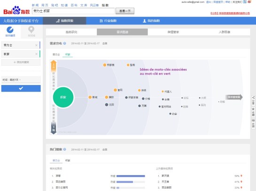Click the 论坛 keyword bubble

click(182, 98)
